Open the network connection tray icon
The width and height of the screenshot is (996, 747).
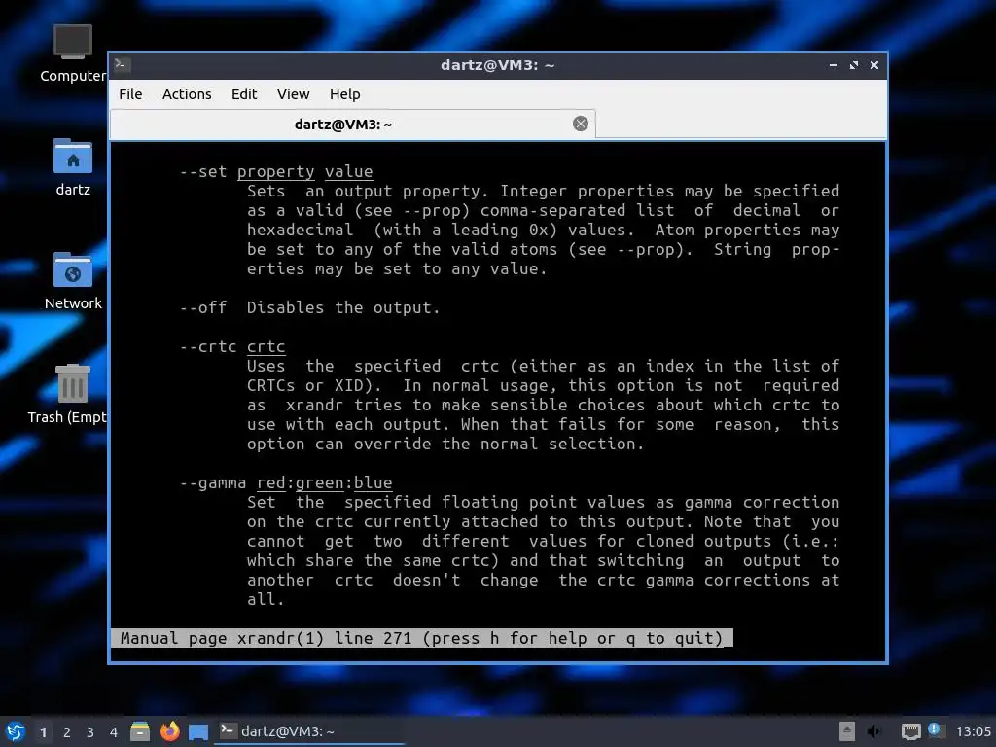click(910, 731)
